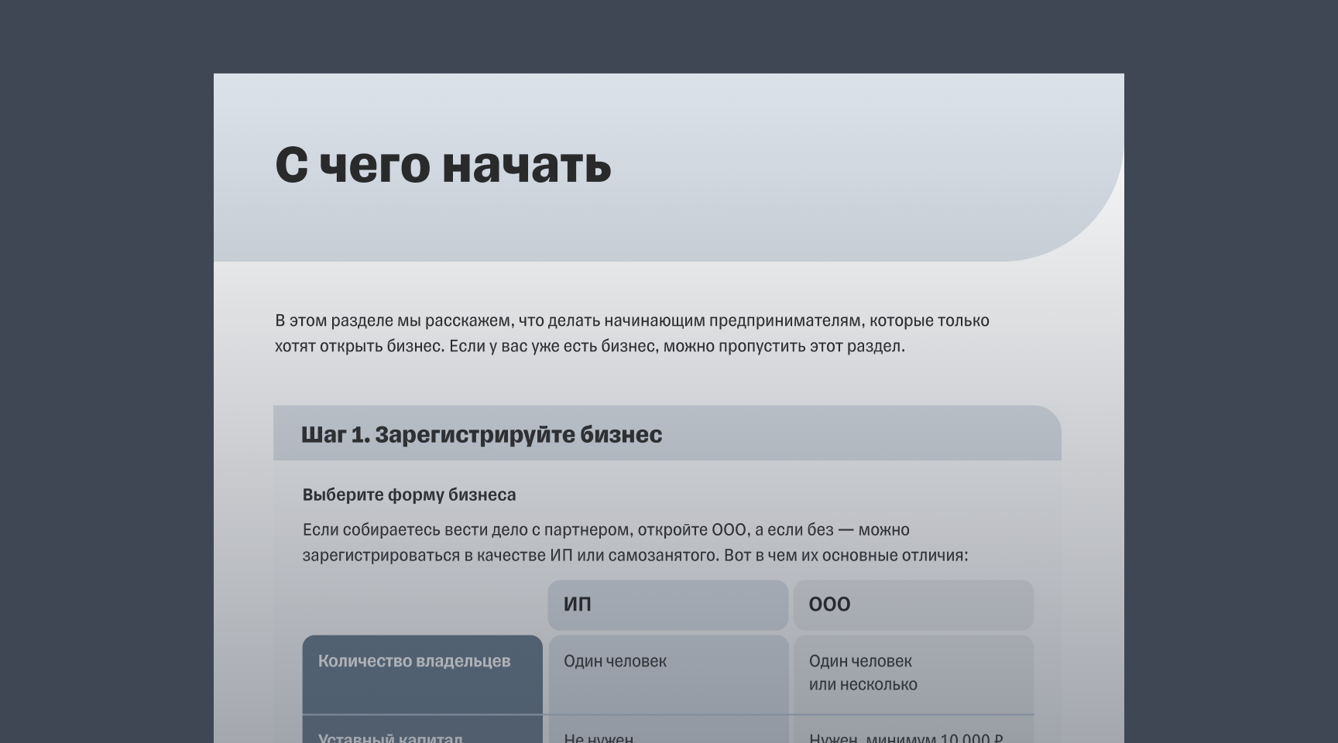Click the 'Нужен, минимум 10 000 ₽' cell
This screenshot has height=743, width=1338.
tap(913, 729)
